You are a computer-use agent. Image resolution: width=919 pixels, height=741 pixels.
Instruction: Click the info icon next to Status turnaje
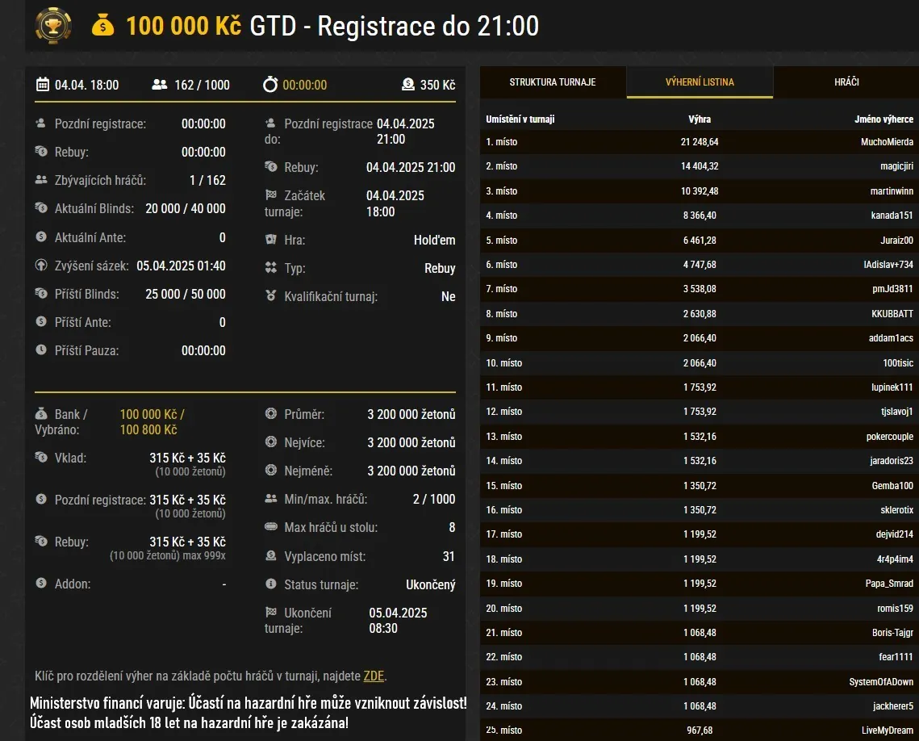[x=272, y=584]
